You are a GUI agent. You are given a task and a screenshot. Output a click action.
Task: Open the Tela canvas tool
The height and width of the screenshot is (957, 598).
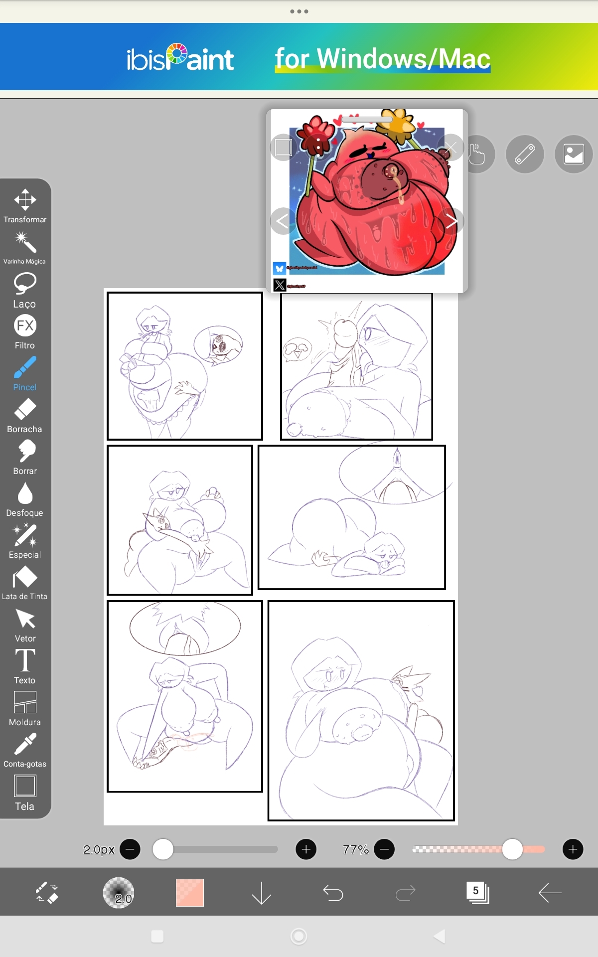tap(25, 793)
